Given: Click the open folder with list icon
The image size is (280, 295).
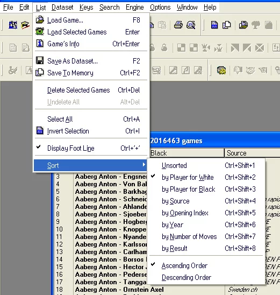Looking at the screenshot, I should tap(243, 25).
